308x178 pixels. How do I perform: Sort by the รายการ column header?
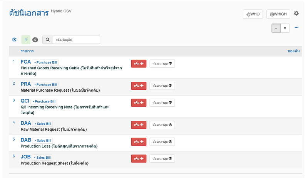pos(26,51)
